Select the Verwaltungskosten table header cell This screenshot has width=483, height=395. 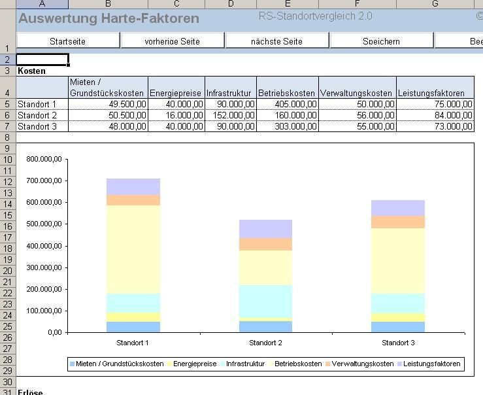(357, 93)
